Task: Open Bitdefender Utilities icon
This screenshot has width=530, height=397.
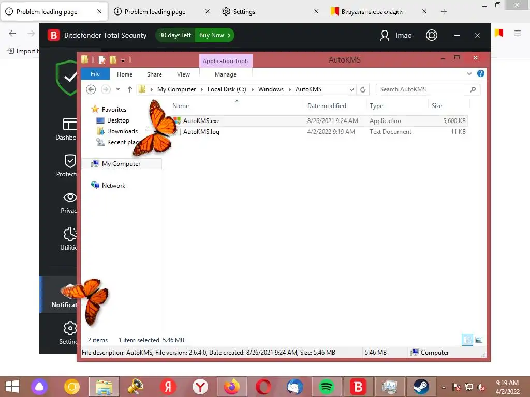Action: click(70, 234)
